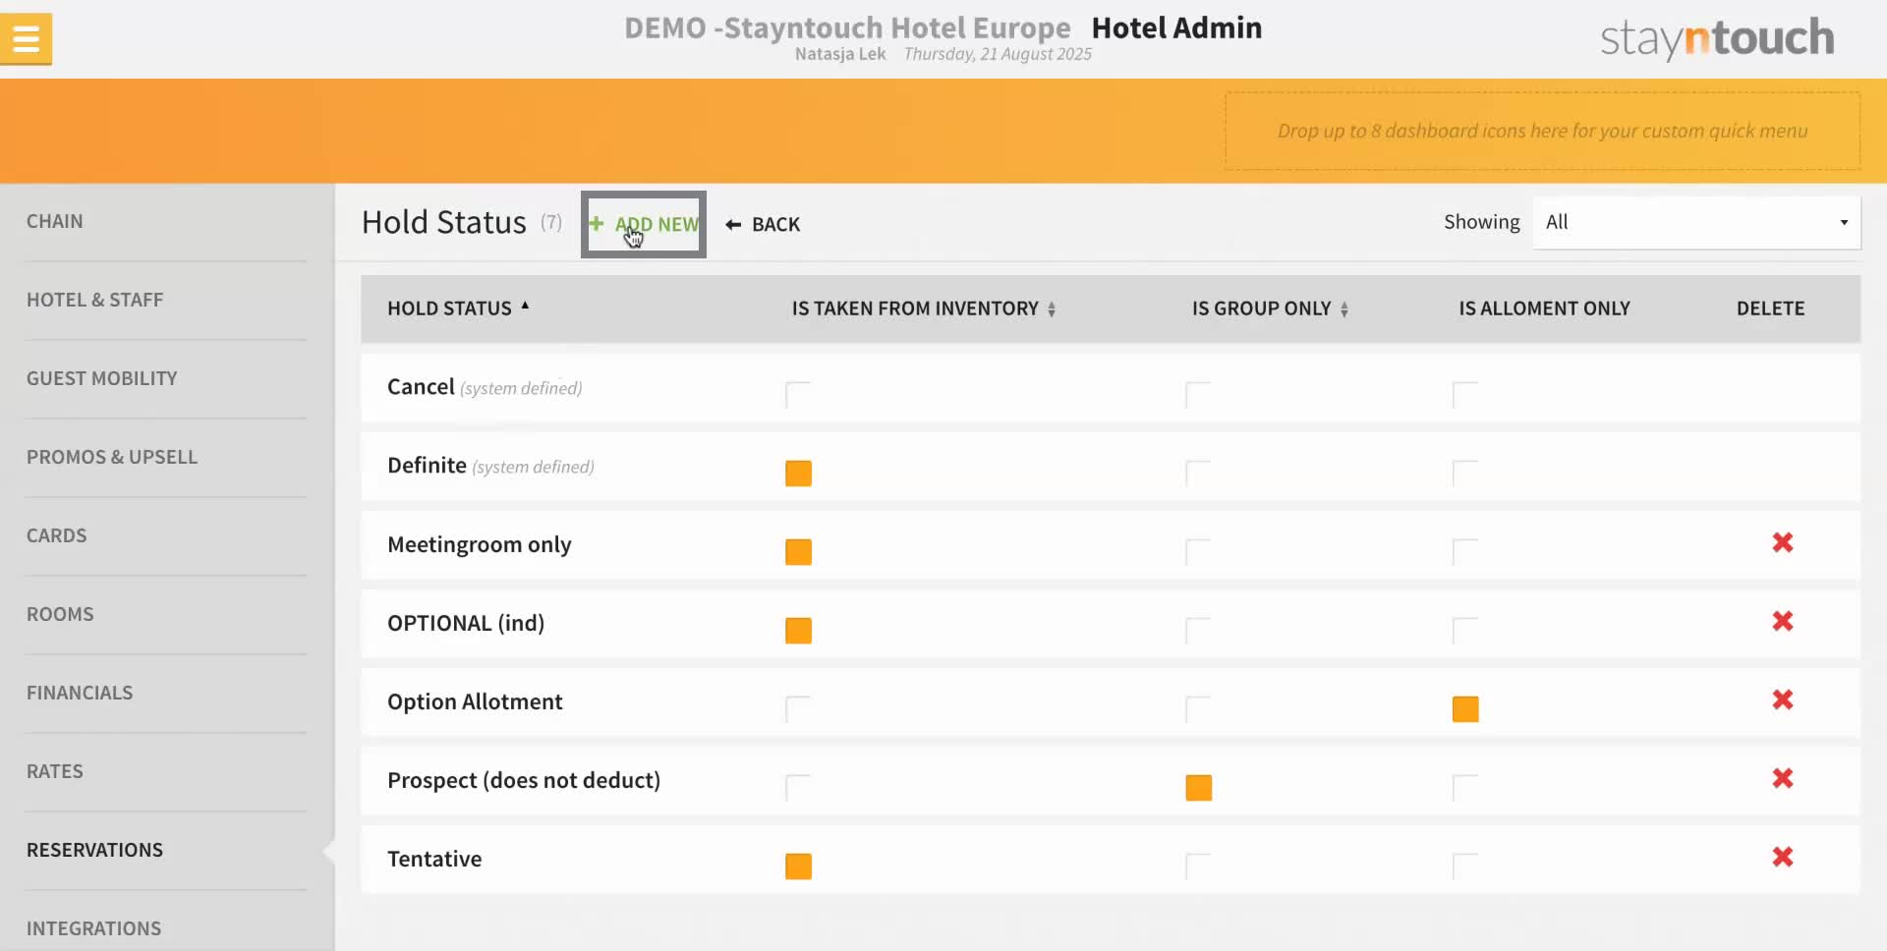
Task: Click the Delete column header
Action: 1770,308
